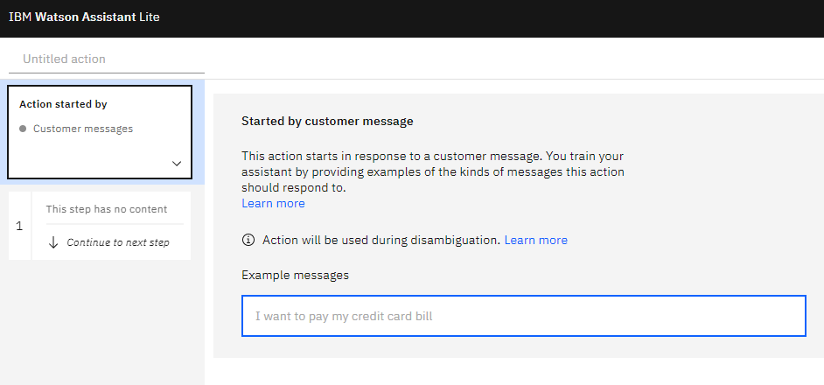This screenshot has height=385, width=824.
Task: Click the Started by customer message heading
Action: tap(327, 122)
